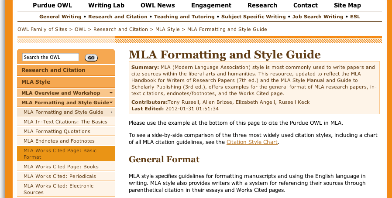392x198 pixels.
Task: Click the Contributors line with Tony Russell
Action: (x=220, y=102)
